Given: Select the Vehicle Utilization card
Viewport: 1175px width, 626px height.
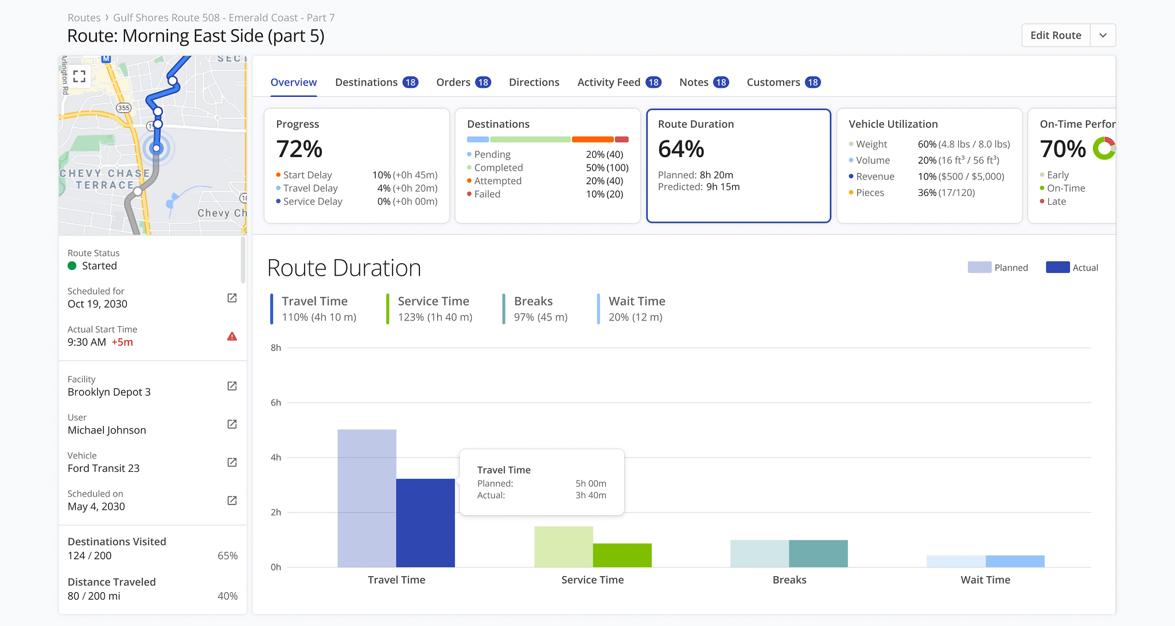Looking at the screenshot, I should click(929, 166).
